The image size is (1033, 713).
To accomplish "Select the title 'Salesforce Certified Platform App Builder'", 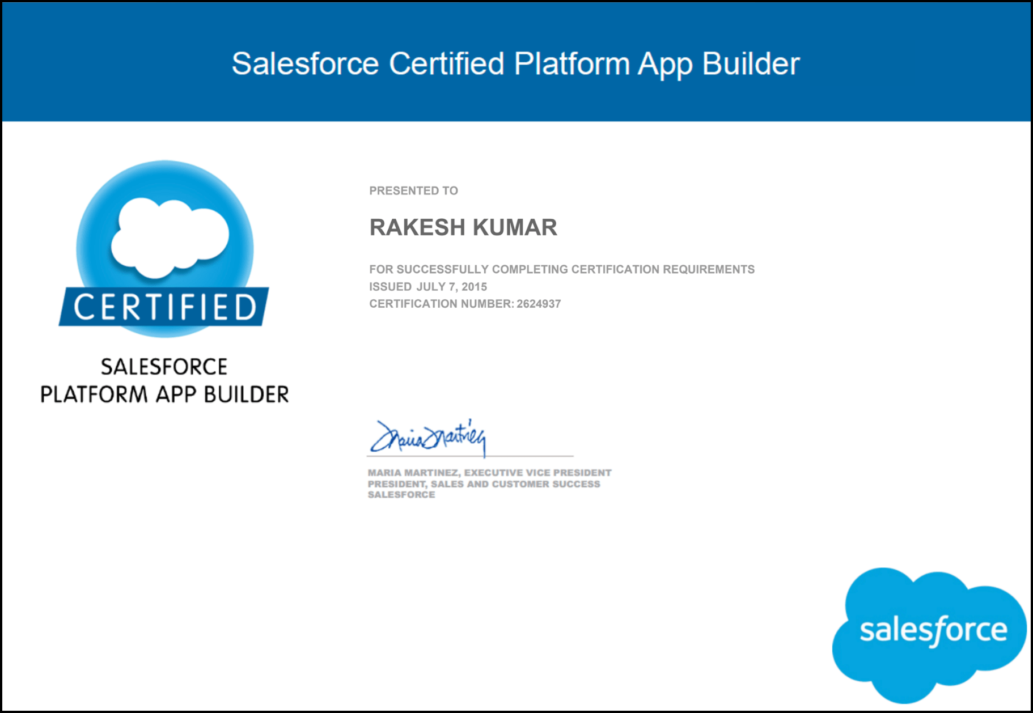I will [515, 63].
